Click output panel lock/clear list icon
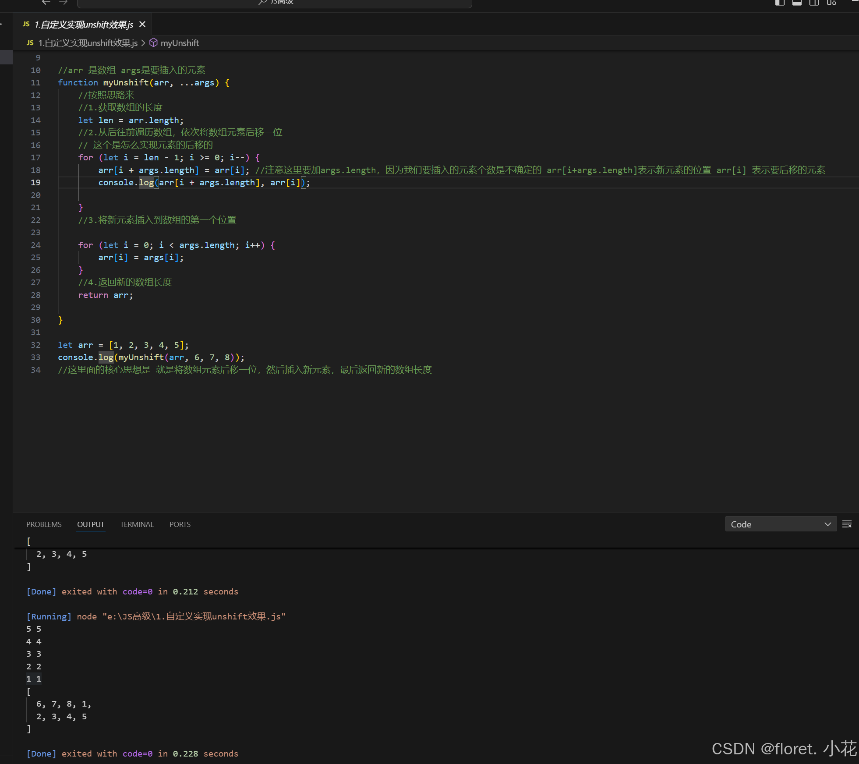The height and width of the screenshot is (764, 859). click(x=847, y=524)
